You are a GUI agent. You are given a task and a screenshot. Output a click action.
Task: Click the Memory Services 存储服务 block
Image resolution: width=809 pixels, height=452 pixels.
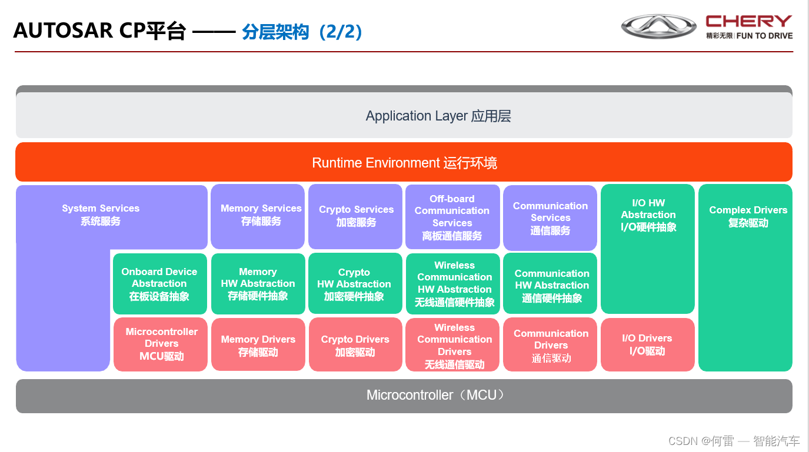(x=258, y=215)
